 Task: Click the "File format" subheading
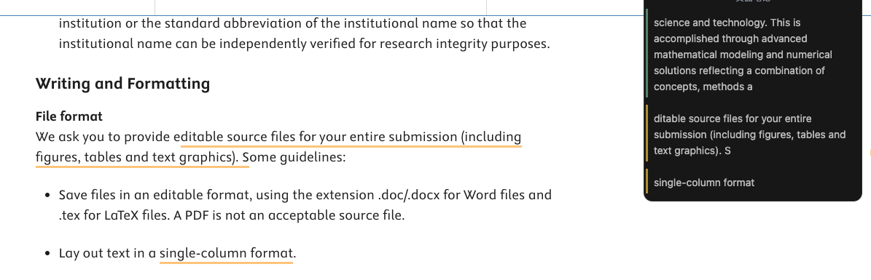[x=69, y=116]
